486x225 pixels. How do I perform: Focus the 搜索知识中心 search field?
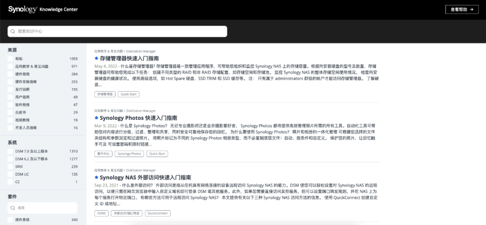click(117, 31)
